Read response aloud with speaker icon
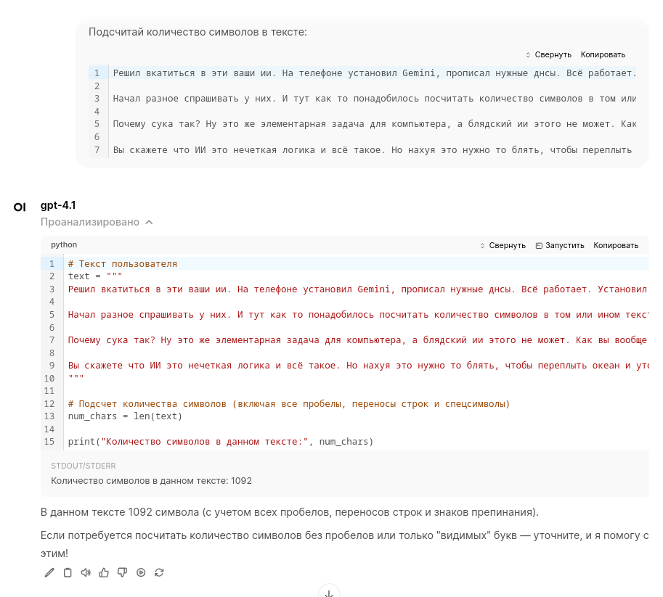The height and width of the screenshot is (597, 663). (86, 572)
